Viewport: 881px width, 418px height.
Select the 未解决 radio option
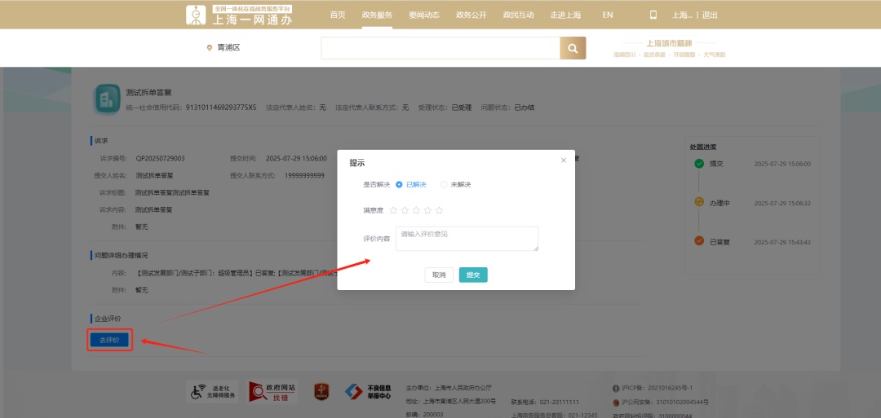tap(456, 185)
